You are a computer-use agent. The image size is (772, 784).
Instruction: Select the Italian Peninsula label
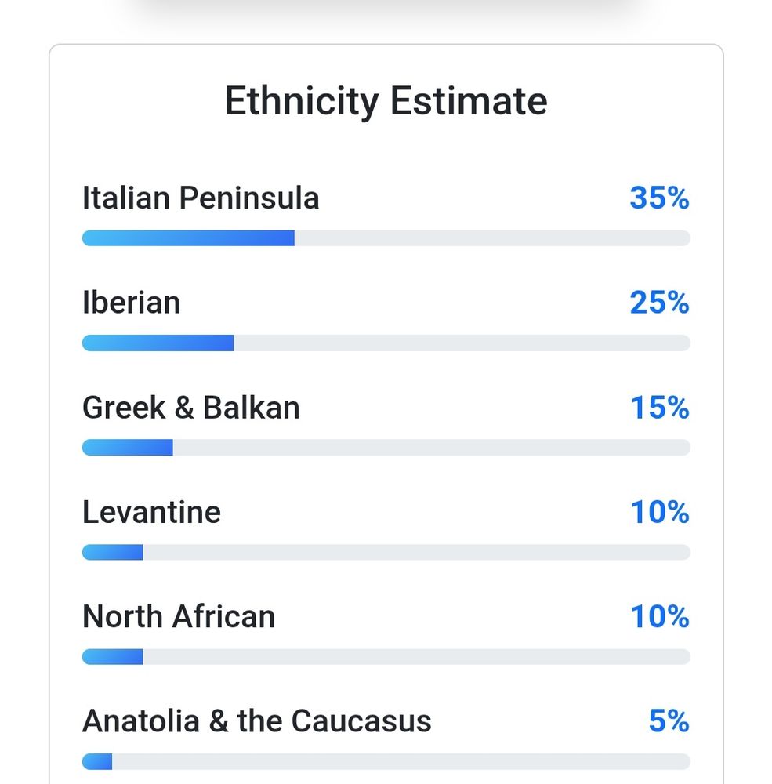coord(201,198)
